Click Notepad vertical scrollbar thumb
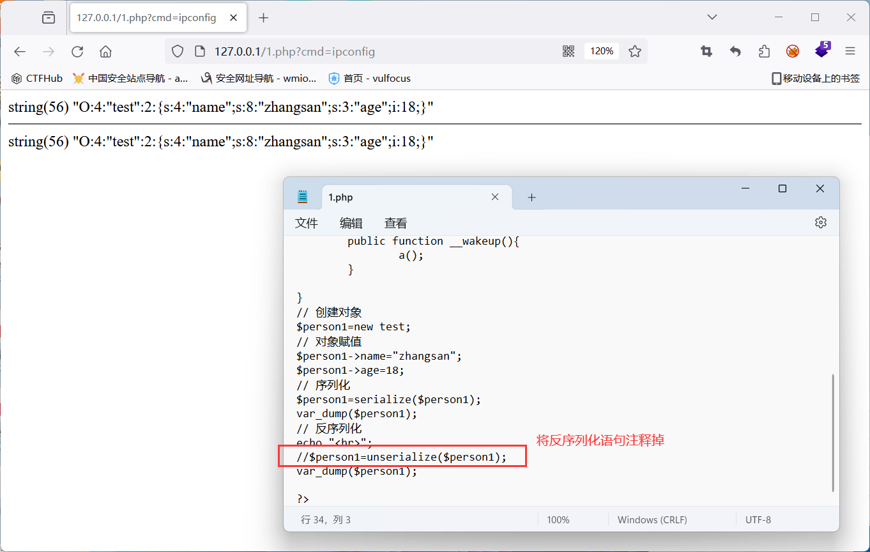Viewport: 870px width, 552px height. click(x=833, y=433)
